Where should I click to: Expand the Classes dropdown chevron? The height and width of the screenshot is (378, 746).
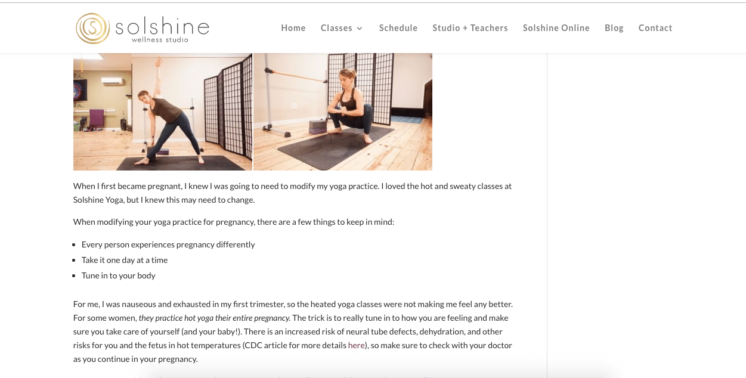click(360, 29)
